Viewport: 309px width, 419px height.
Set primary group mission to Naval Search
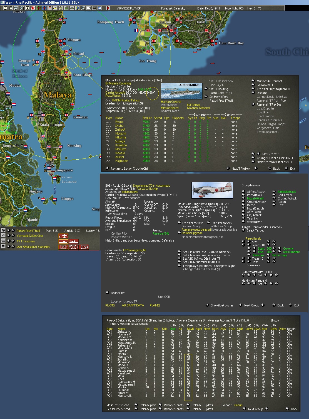pyautogui.click(x=243, y=208)
